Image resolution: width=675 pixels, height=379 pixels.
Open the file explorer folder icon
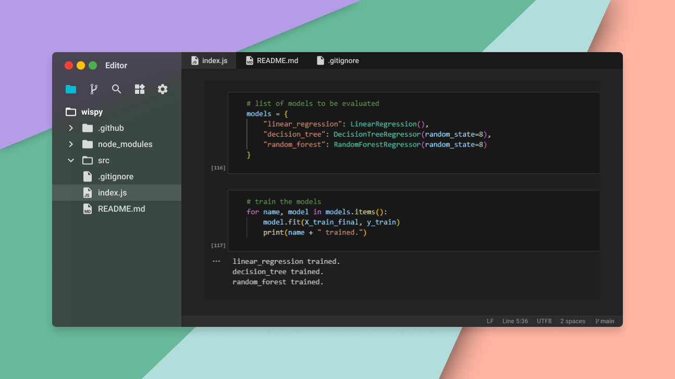[x=71, y=89]
